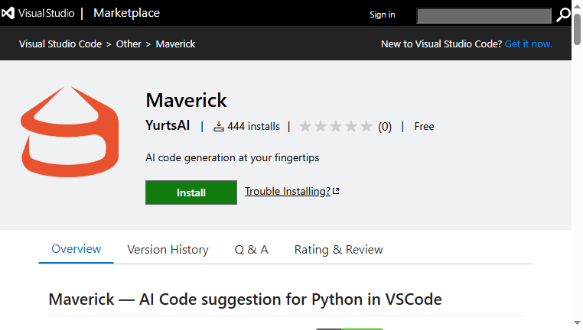Open the Trouble Installing? link
The height and width of the screenshot is (330, 583).
[288, 191]
